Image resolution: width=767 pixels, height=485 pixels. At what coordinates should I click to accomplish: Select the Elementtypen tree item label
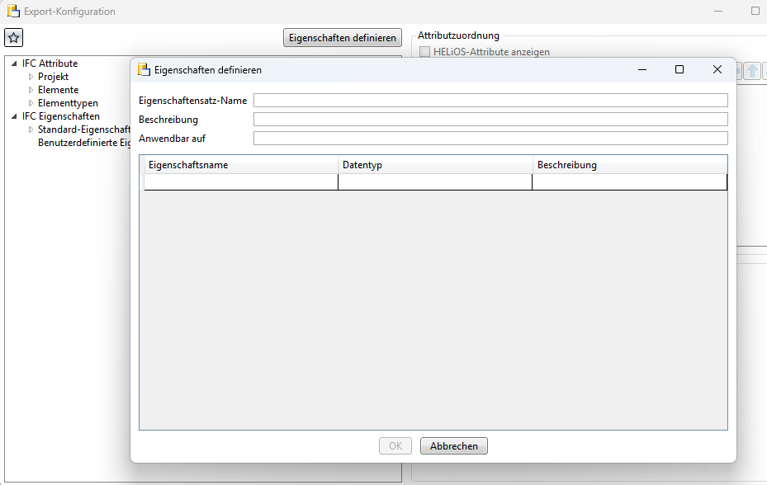(x=68, y=103)
